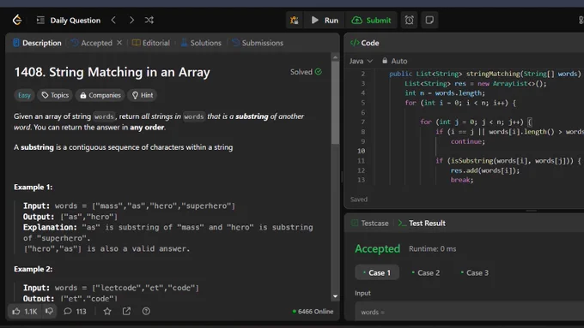The height and width of the screenshot is (328, 584).
Task: Click line number 10 in editor
Action: pyautogui.click(x=361, y=151)
